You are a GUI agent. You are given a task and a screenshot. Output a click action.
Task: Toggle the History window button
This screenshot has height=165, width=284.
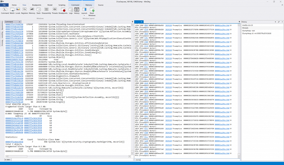tap(77, 11)
